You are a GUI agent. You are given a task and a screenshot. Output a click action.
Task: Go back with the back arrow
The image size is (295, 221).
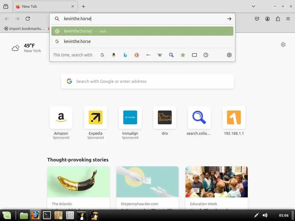(7, 19)
